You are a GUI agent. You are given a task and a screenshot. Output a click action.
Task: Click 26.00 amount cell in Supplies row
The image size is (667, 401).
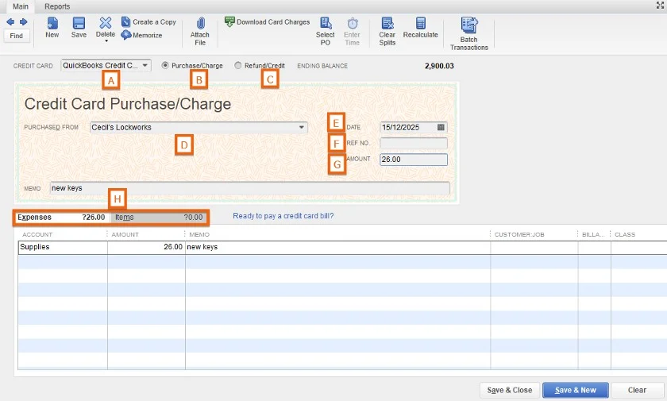146,247
